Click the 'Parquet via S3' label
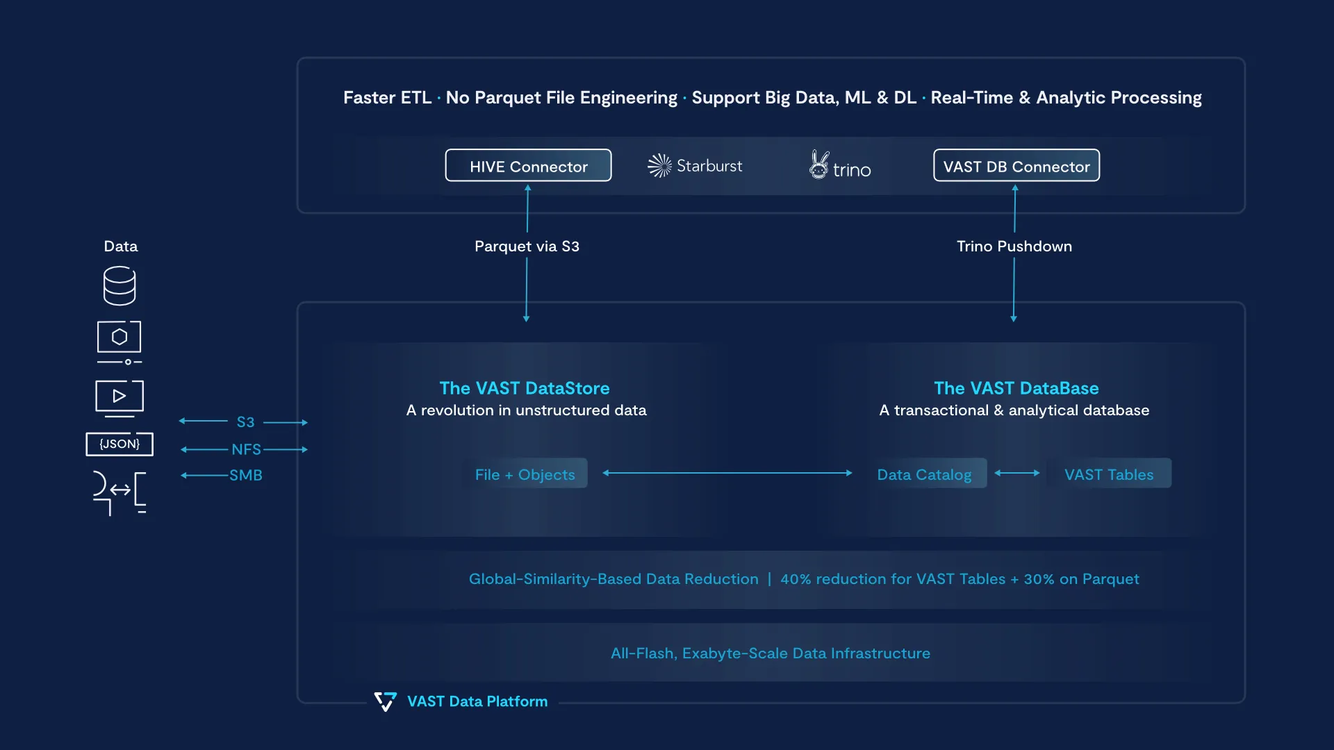Screen dimensions: 1334x750 pyautogui.click(x=527, y=247)
